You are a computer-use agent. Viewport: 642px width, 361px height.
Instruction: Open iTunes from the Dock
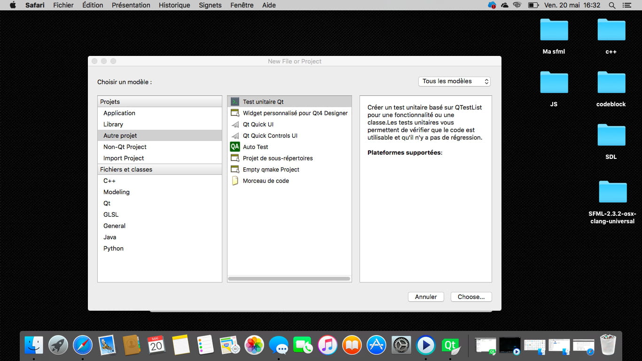click(x=328, y=346)
